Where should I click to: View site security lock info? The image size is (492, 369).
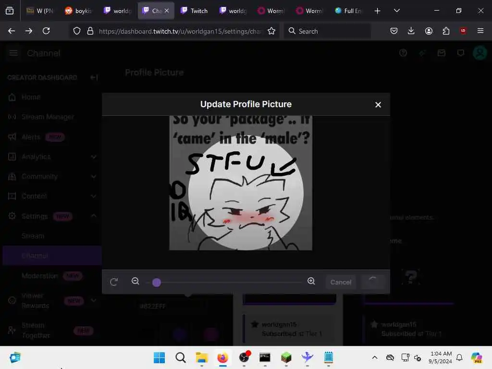(90, 31)
